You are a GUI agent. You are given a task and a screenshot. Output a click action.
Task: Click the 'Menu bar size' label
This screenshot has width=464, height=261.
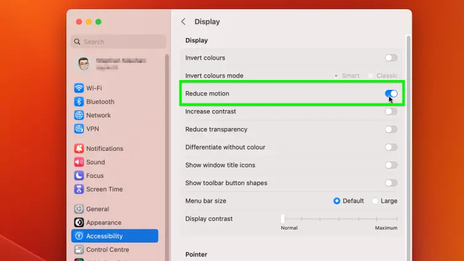pos(206,201)
